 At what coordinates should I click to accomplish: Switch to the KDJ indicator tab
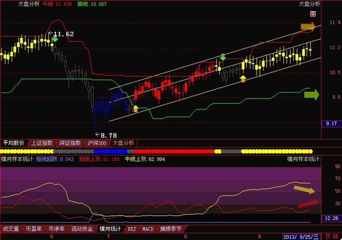click(132, 229)
